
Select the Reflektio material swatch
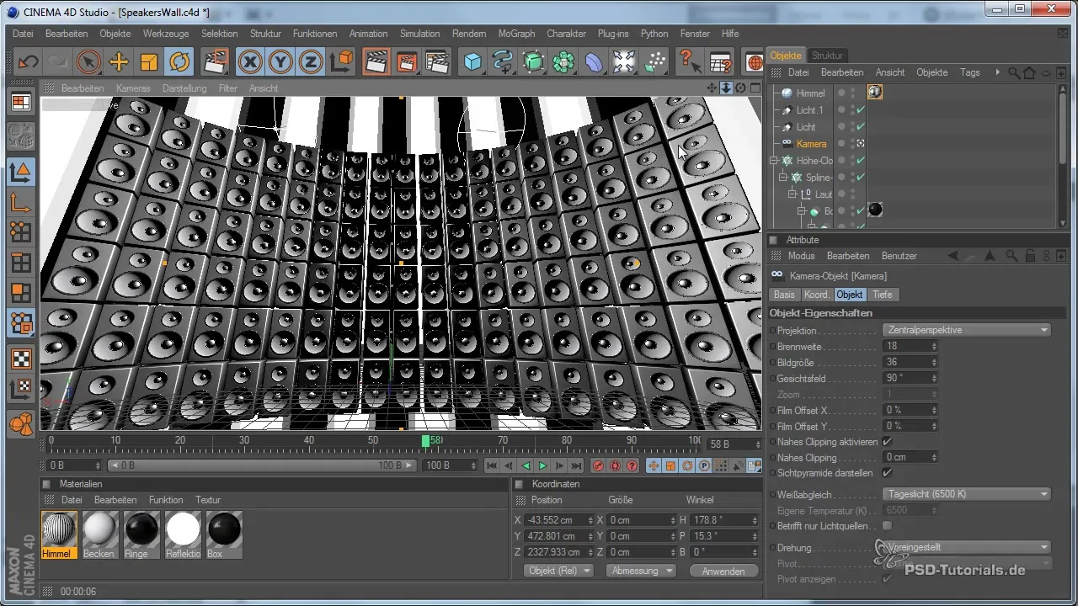tap(183, 535)
